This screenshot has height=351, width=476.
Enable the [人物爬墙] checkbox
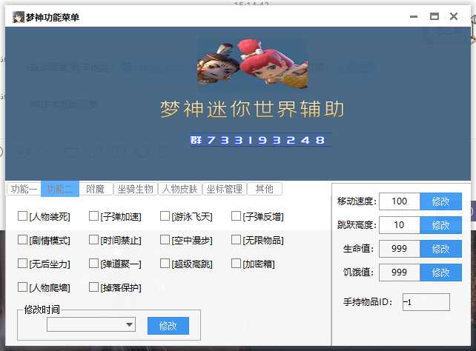(x=23, y=287)
